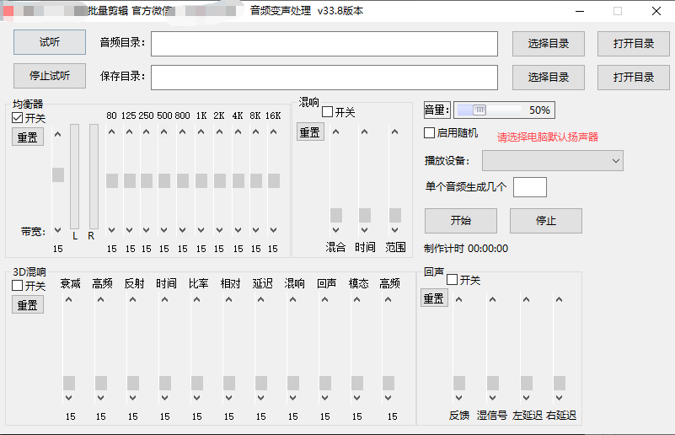Click 选择目录 for the audio directory
Image resolution: width=675 pixels, height=435 pixels.
(x=548, y=44)
